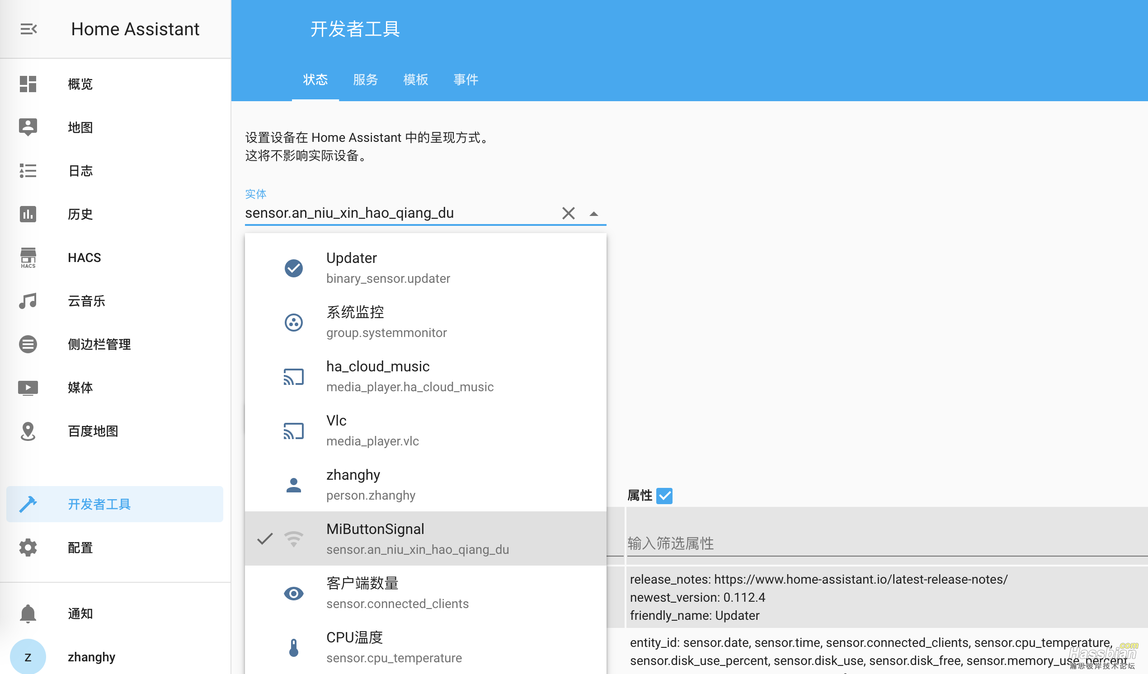The width and height of the screenshot is (1148, 674).
Task: Click the Home Assistant title
Action: tap(135, 29)
